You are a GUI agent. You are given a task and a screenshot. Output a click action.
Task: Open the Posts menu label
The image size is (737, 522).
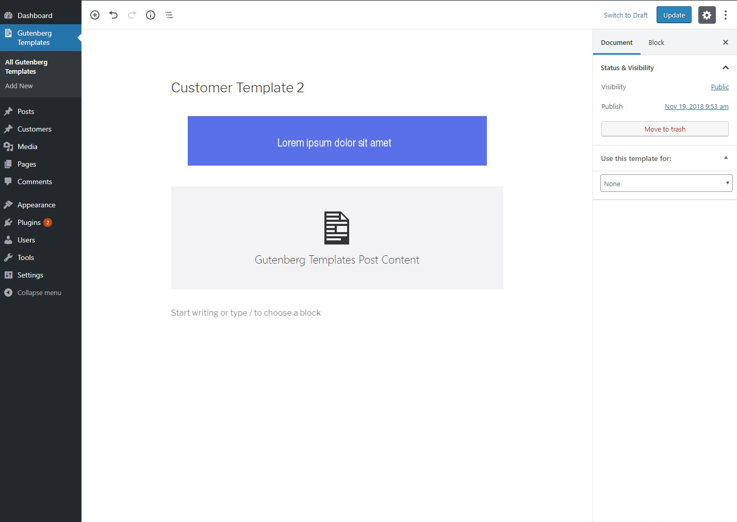point(26,111)
